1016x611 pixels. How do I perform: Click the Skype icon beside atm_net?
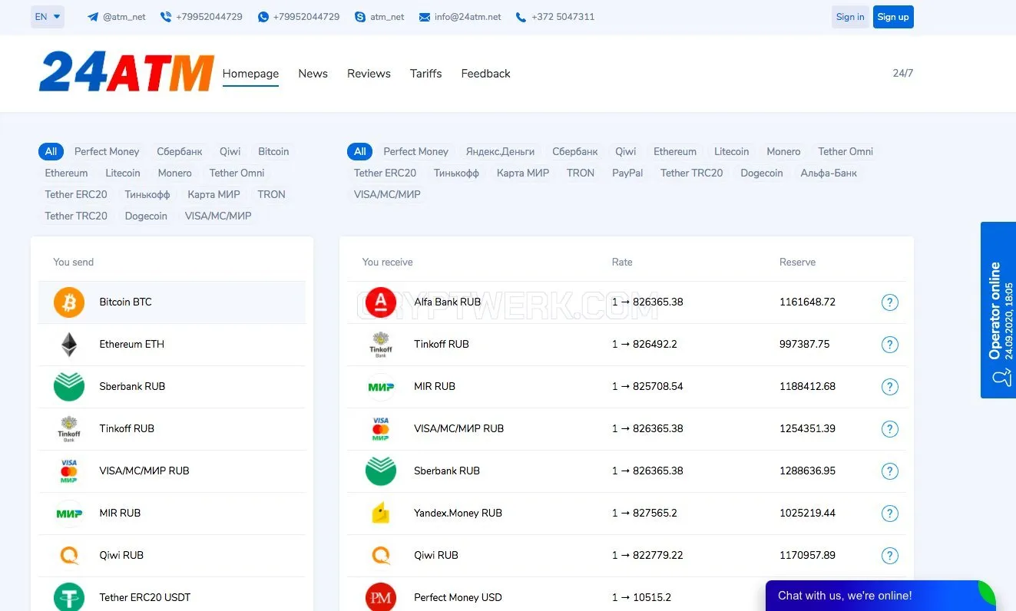(360, 17)
